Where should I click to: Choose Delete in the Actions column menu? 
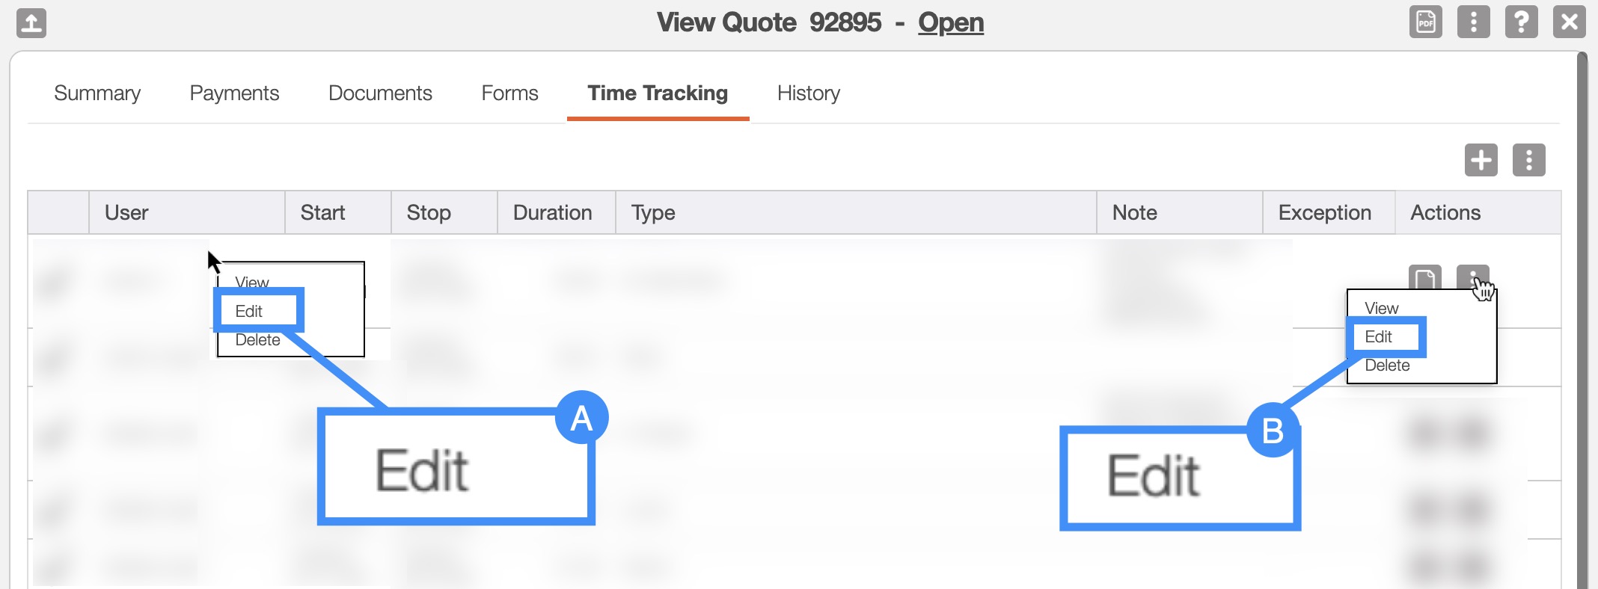tap(1387, 366)
